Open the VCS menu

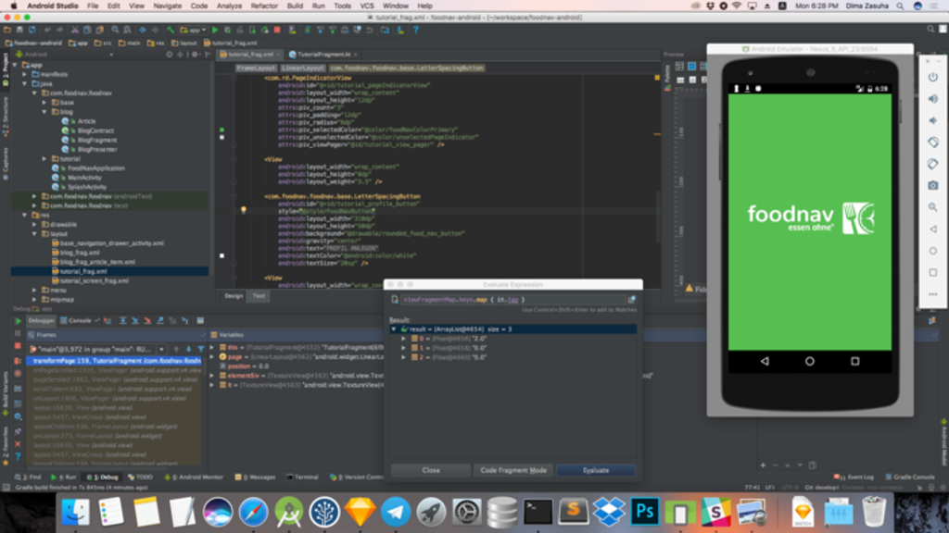click(367, 6)
